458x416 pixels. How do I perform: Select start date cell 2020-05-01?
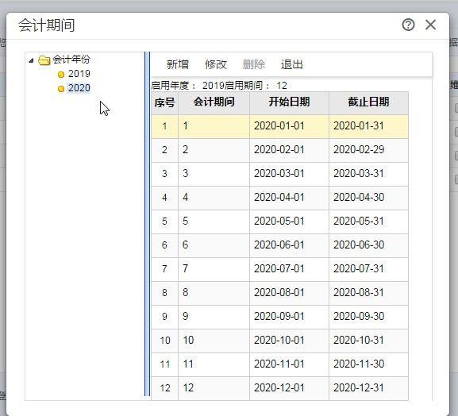[x=289, y=221]
